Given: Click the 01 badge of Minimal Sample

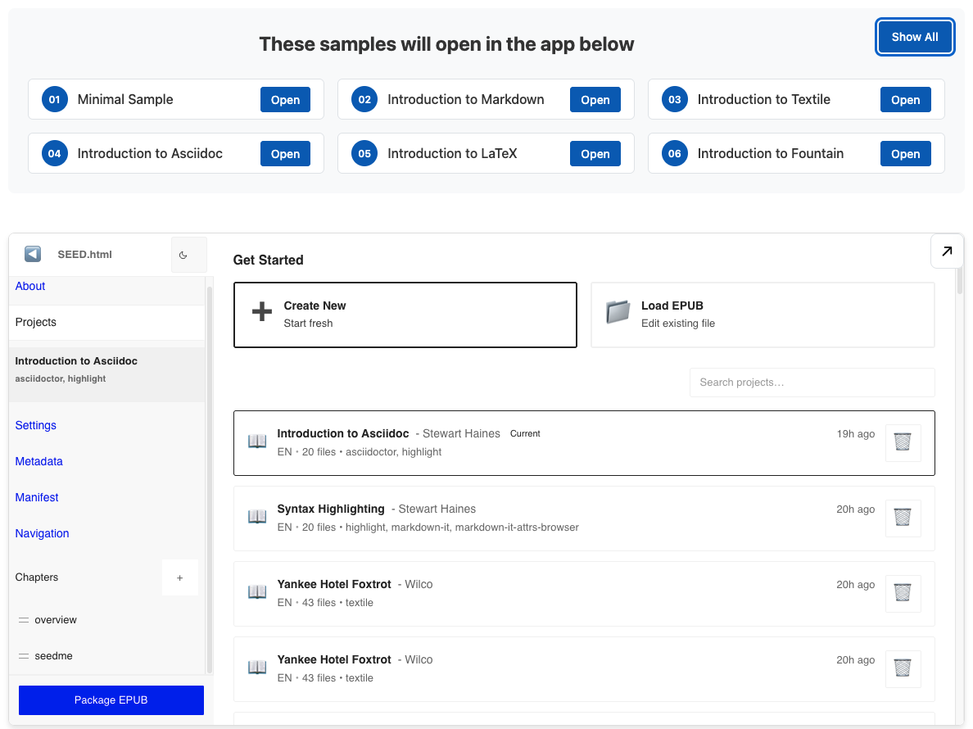Looking at the screenshot, I should (55, 99).
